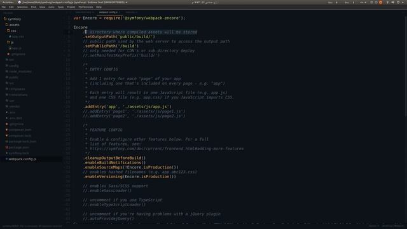
Task: Open the Goto menu
Action: point(52,7)
